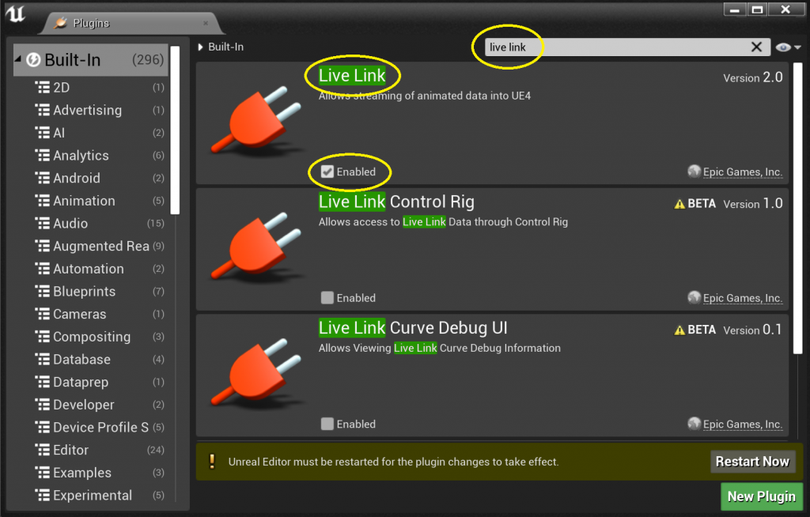Click the Developer category list icon

43,405
